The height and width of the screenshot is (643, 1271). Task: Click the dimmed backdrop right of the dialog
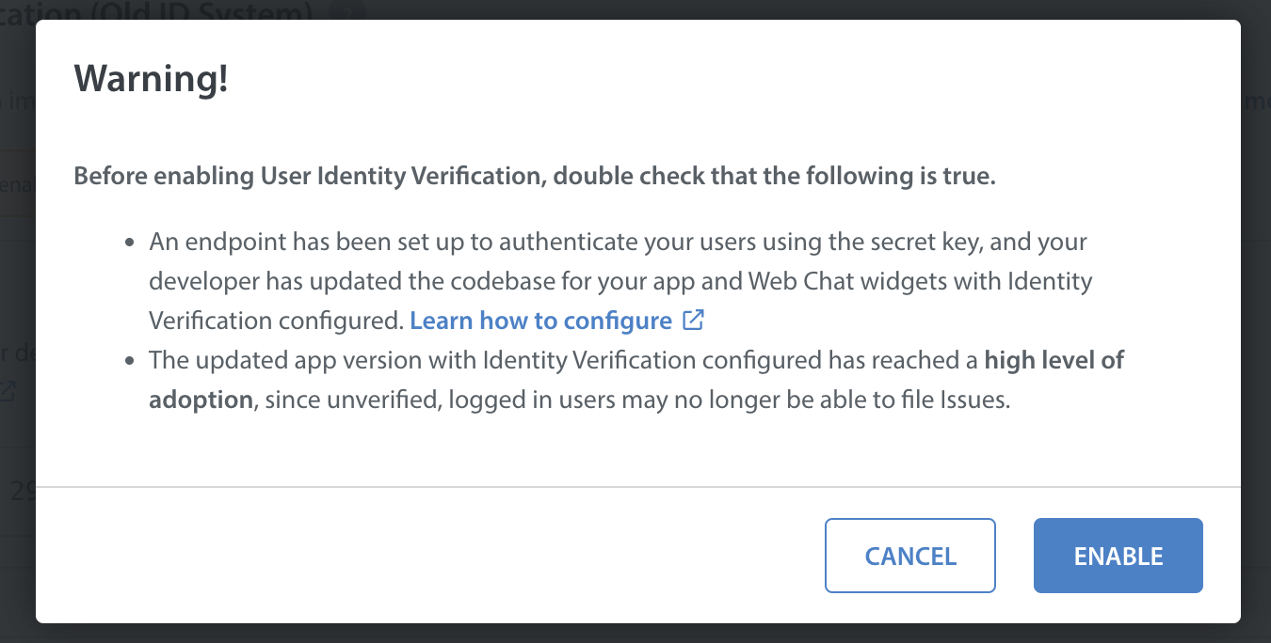[1256, 321]
